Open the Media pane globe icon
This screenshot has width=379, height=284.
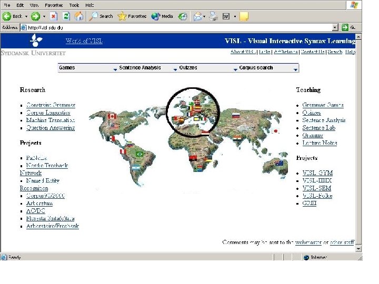tap(156, 16)
